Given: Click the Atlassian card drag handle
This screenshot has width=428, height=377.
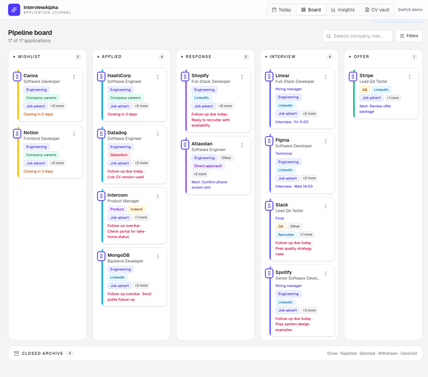Looking at the screenshot, I should pos(185,145).
